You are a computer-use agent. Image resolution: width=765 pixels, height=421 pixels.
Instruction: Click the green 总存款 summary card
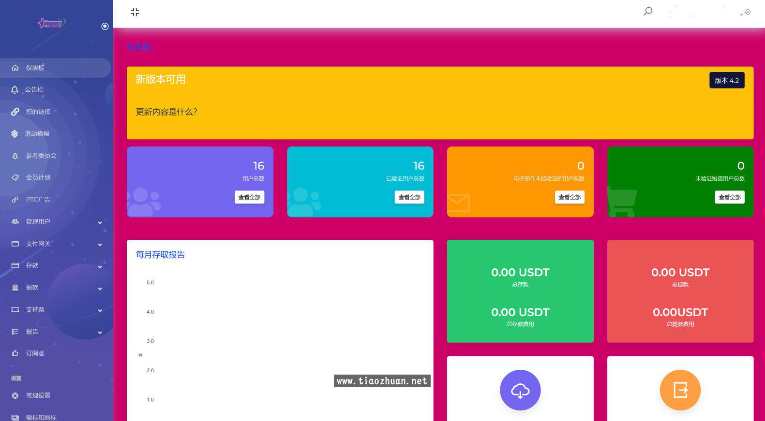(520, 291)
